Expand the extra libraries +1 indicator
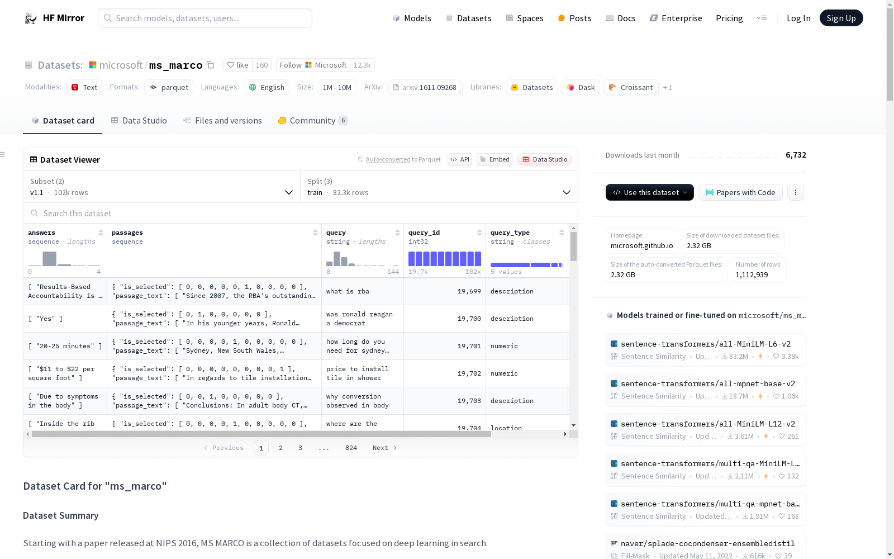The width and height of the screenshot is (894, 559). click(668, 87)
